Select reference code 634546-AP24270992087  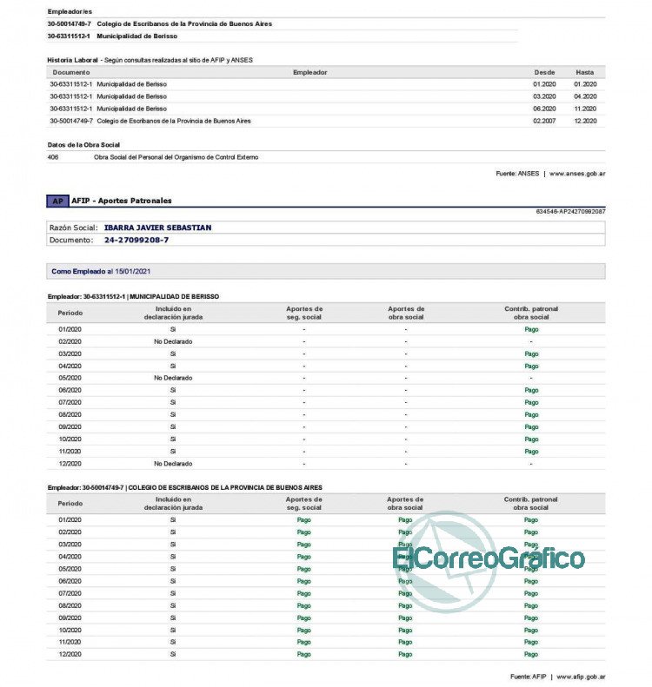(x=570, y=212)
